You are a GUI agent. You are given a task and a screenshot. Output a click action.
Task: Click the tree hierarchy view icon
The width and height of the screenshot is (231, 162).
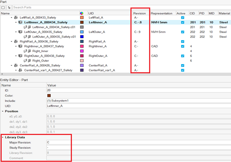[x=9, y=7]
